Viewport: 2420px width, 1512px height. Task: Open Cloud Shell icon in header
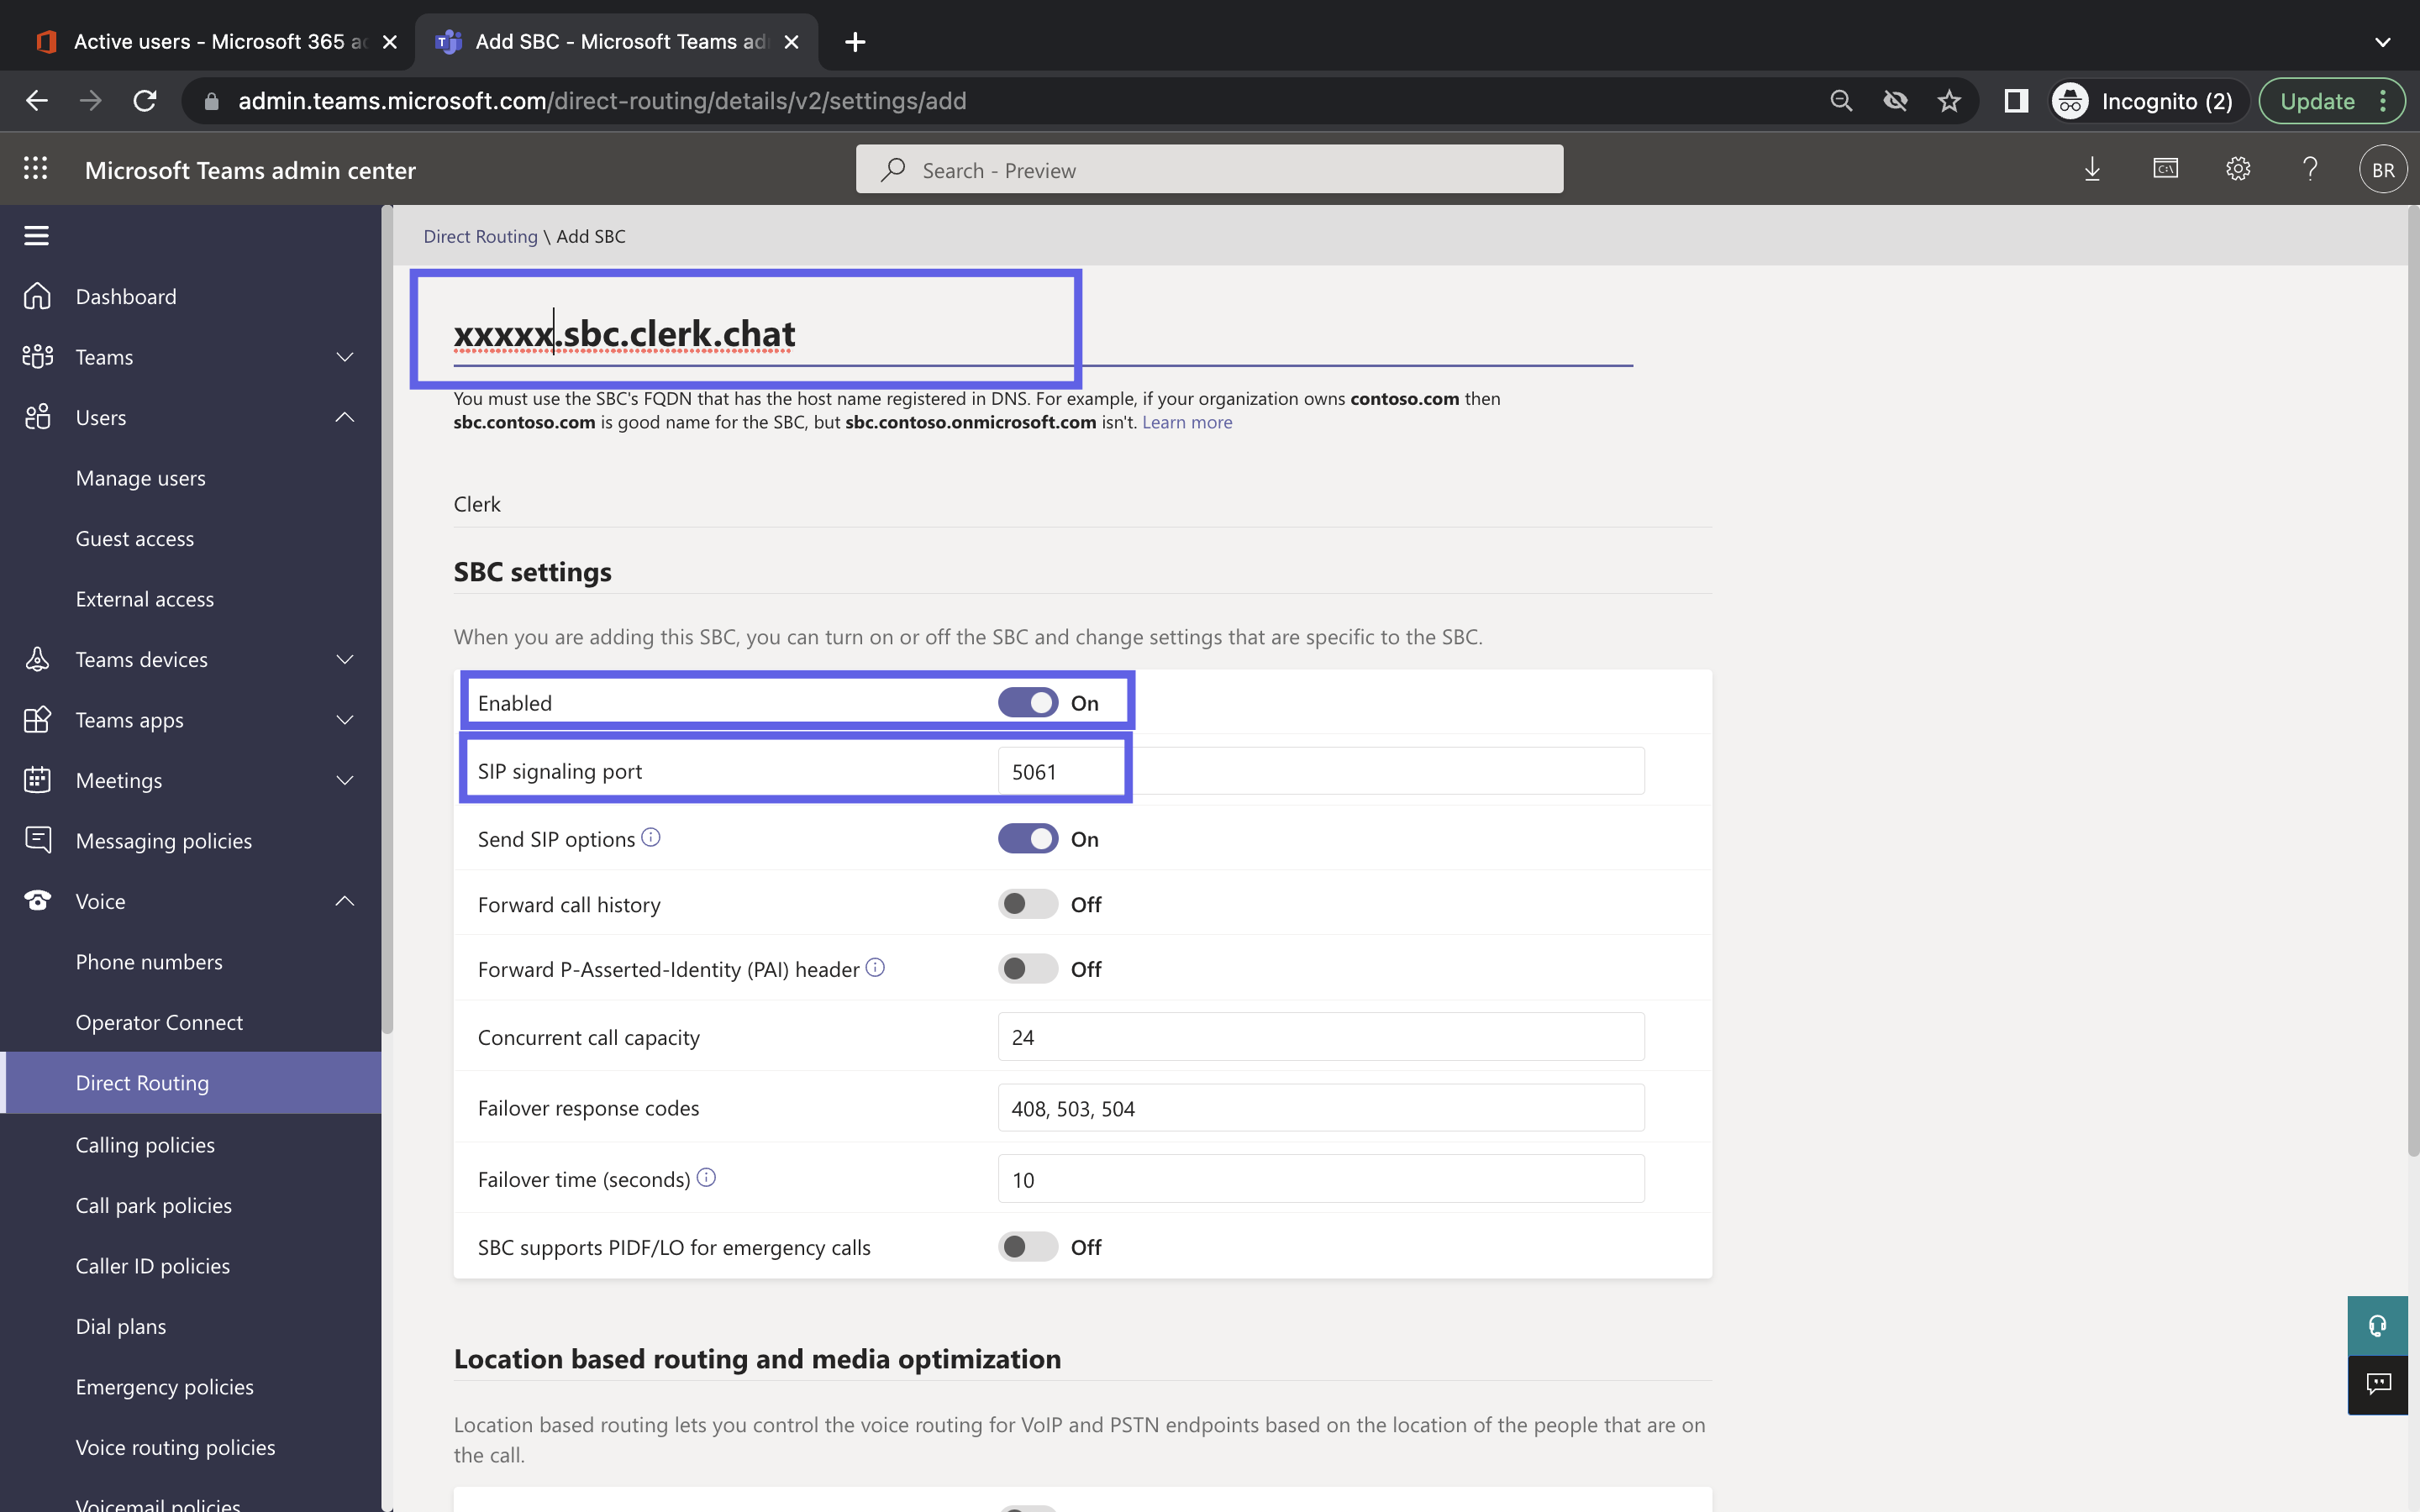(2165, 169)
